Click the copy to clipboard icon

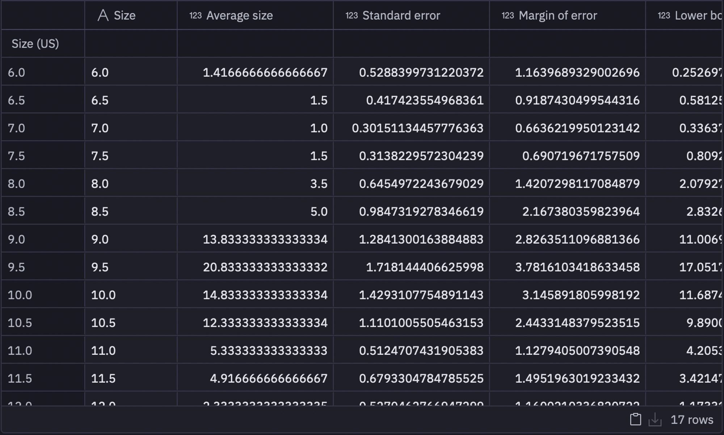[635, 419]
